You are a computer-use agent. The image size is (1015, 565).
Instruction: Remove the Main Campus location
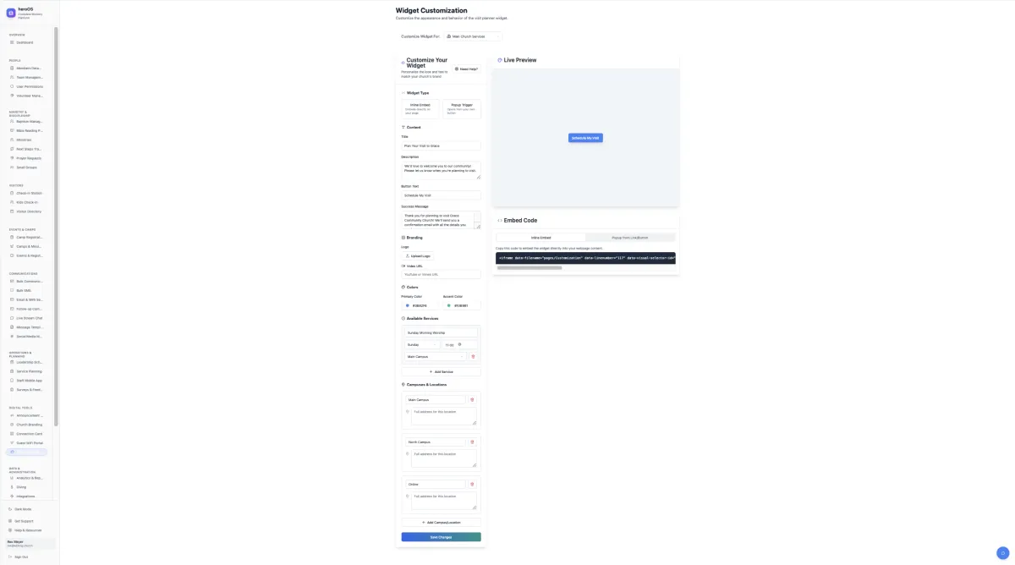tap(472, 399)
